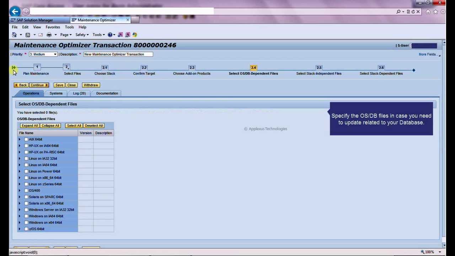Click the Refresh icon in address bar
The width and height of the screenshot is (455, 256).
pyautogui.click(x=413, y=12)
